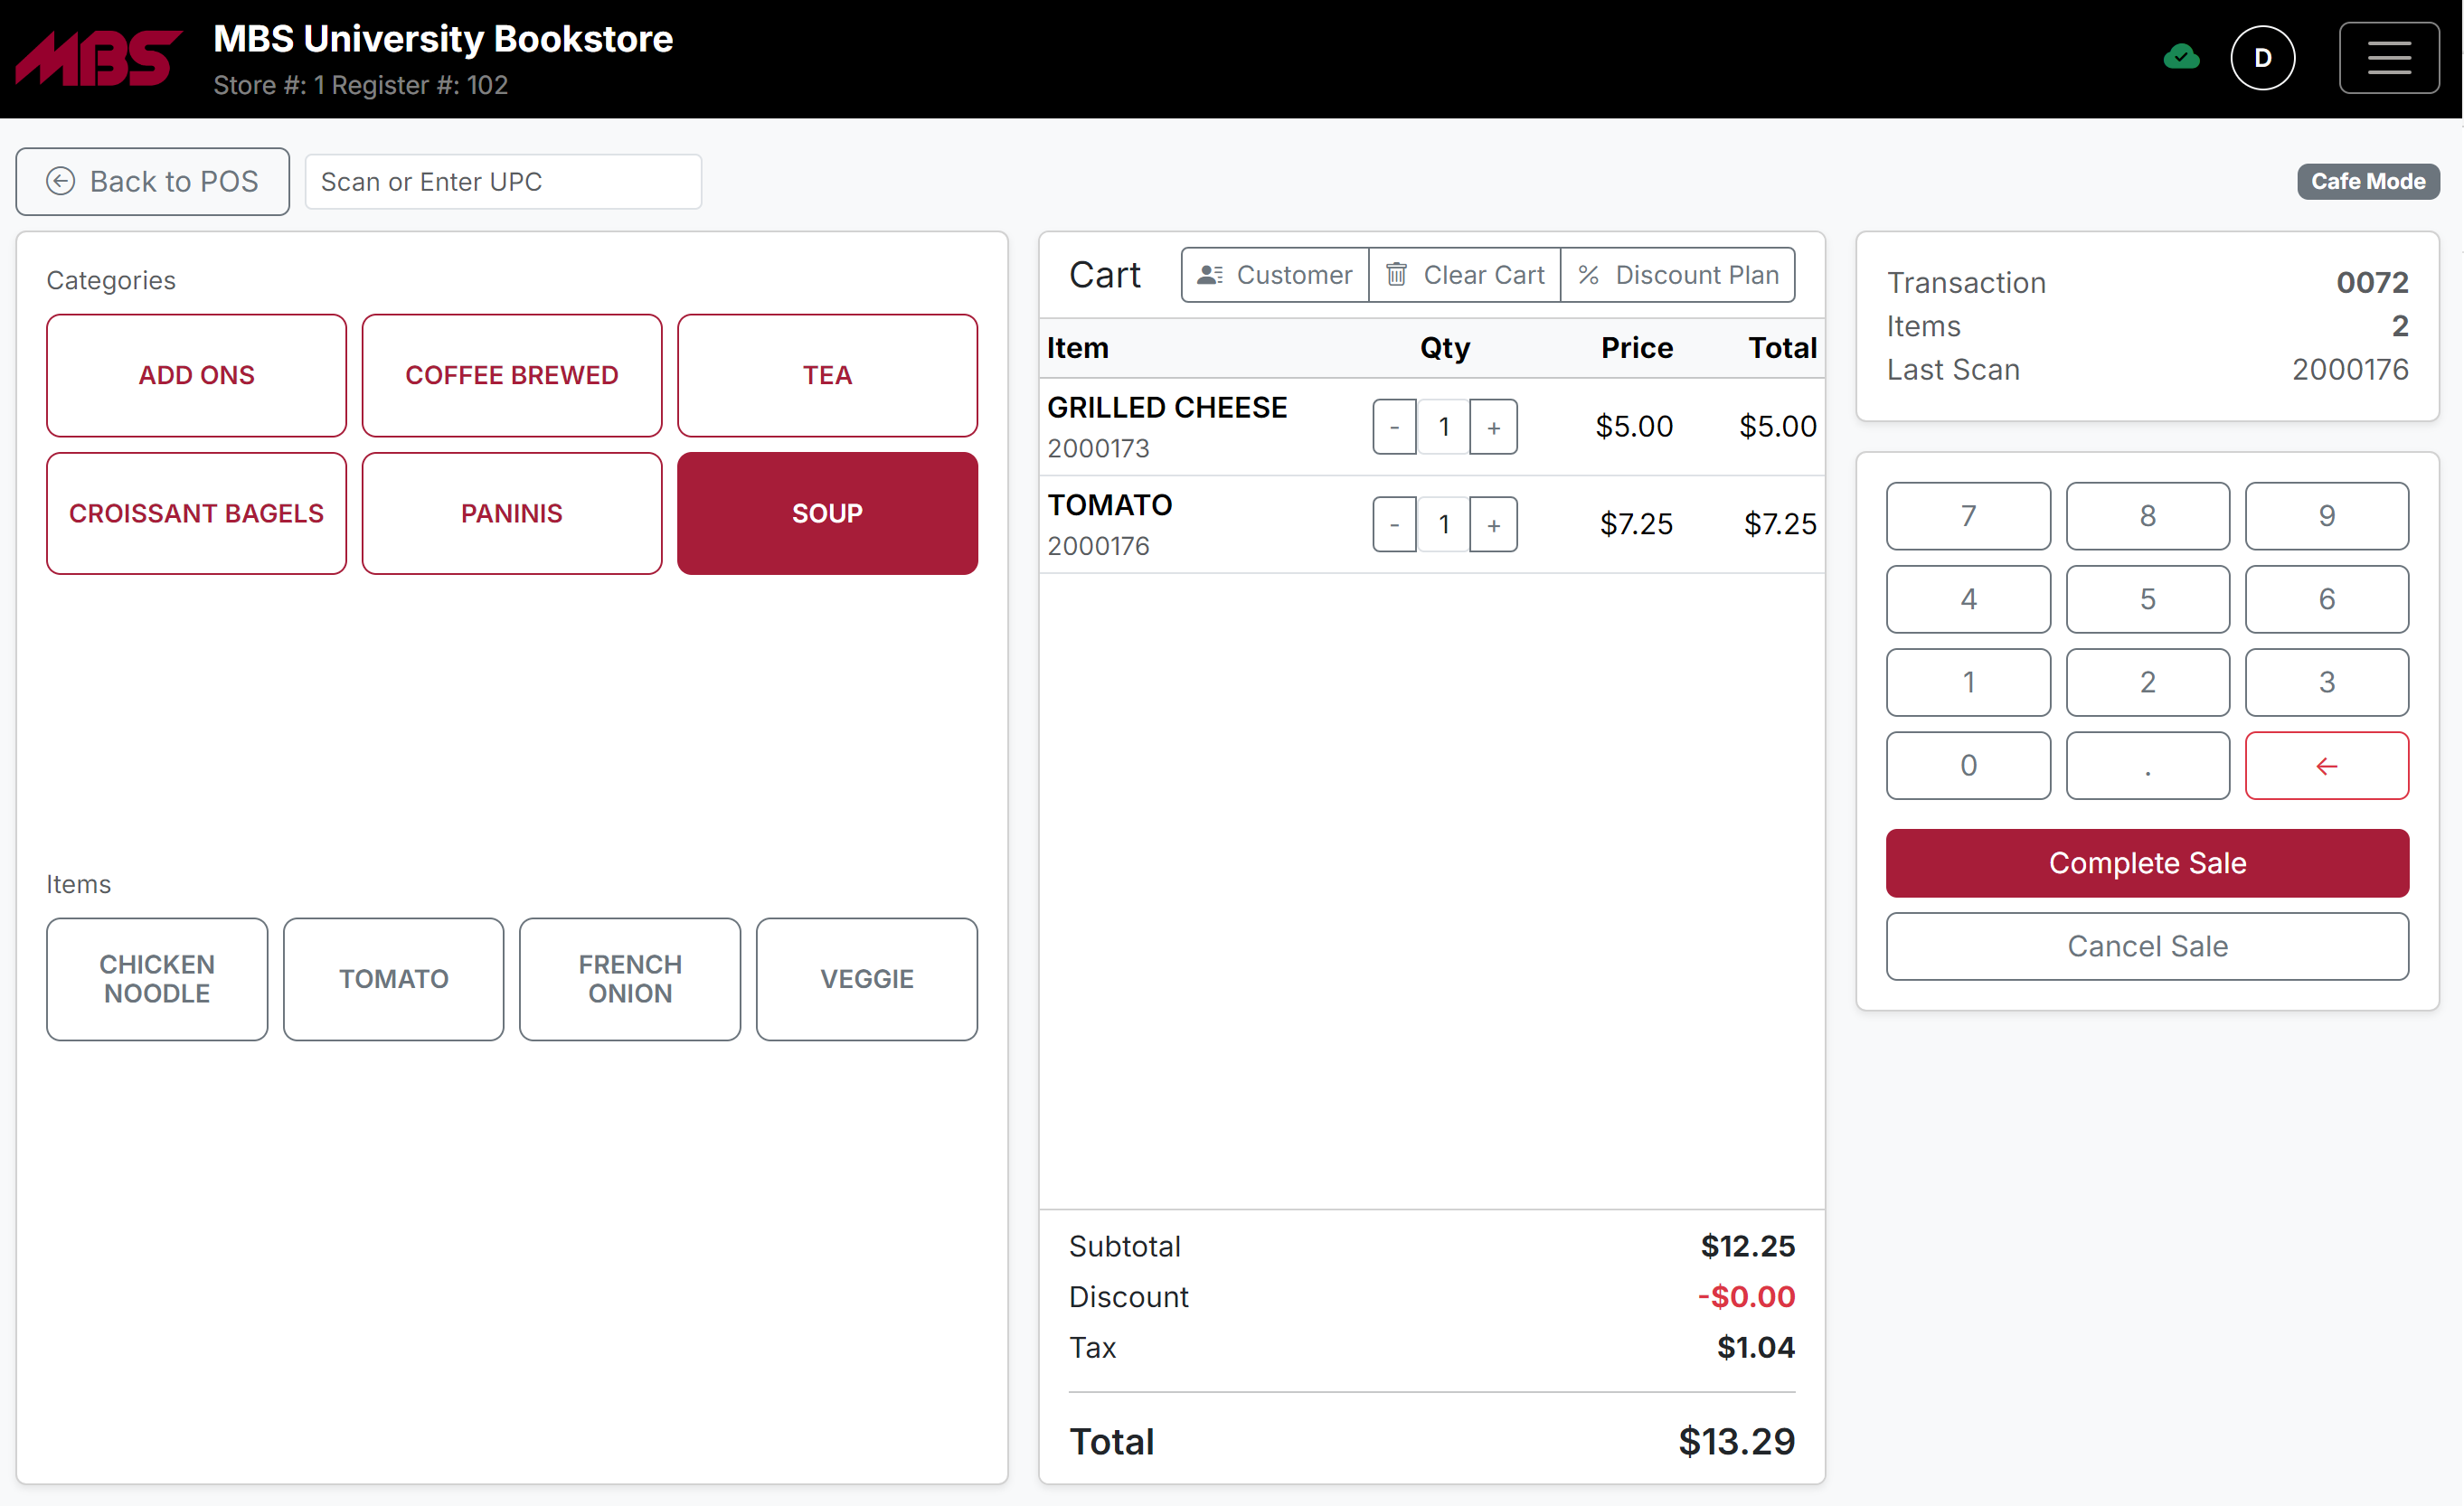Select the TEA category
2464x1506 pixels.
click(827, 376)
